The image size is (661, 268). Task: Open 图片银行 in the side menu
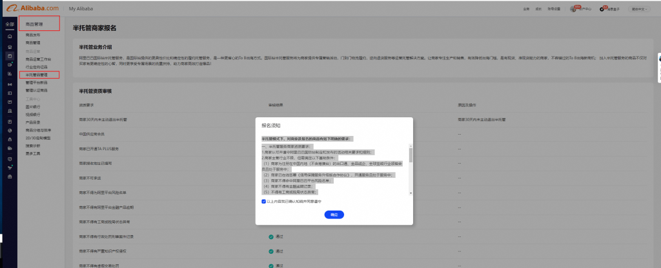(33, 107)
